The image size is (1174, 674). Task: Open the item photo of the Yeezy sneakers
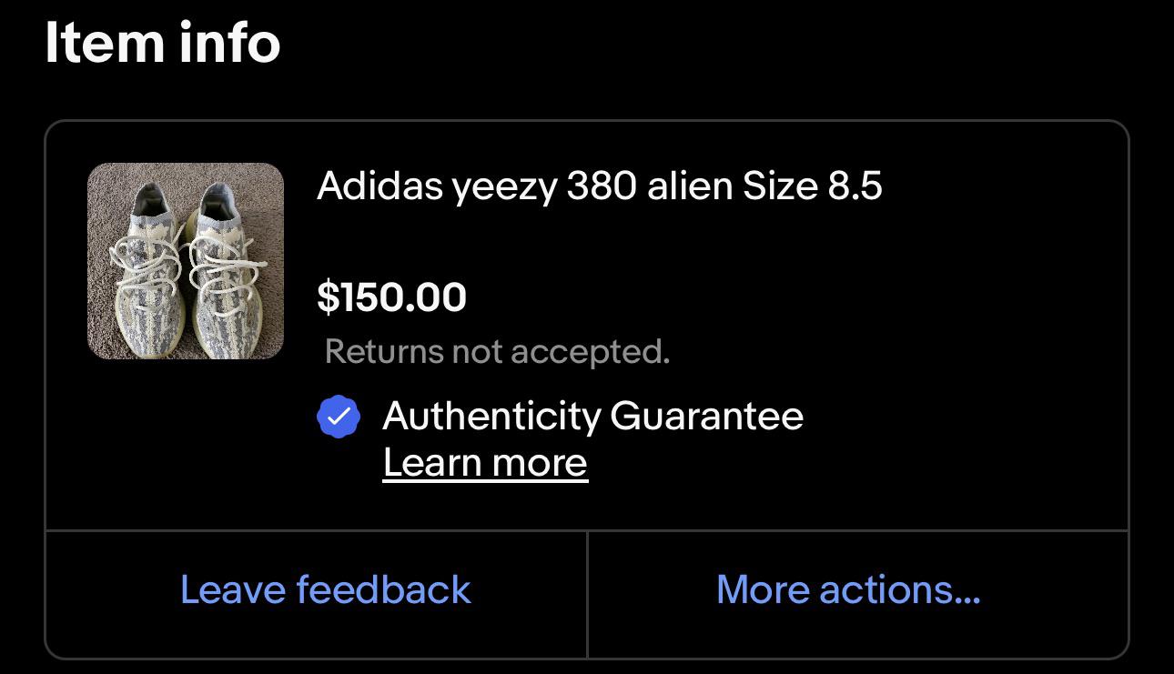pyautogui.click(x=186, y=261)
